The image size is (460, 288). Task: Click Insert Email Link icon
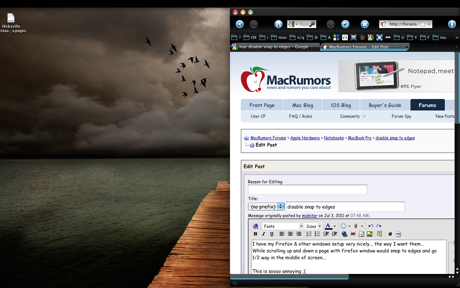(361, 234)
